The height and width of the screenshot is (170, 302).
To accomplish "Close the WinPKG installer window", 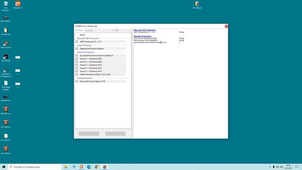I will tap(226, 26).
